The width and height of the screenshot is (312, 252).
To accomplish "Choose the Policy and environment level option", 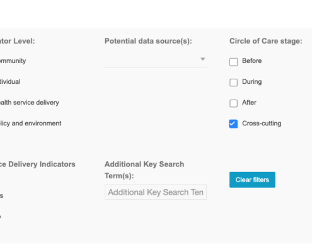I will click(31, 123).
